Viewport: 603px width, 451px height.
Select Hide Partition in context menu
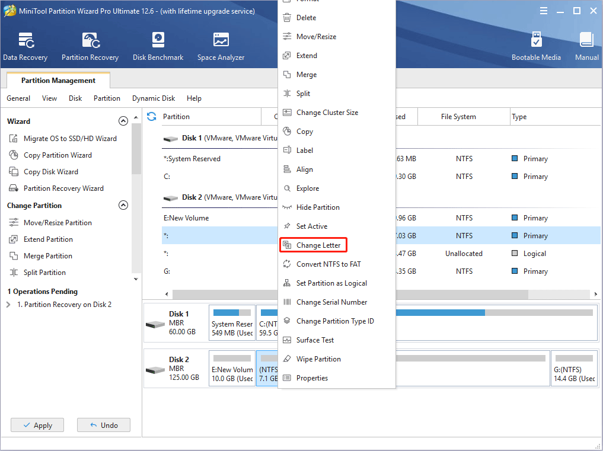tap(337, 207)
